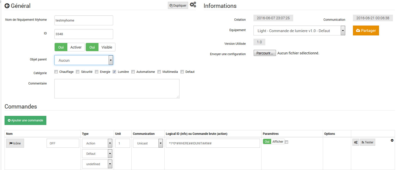This screenshot has width=398, height=170.
Task: Choose an icon for the OFF command
Action: (15, 143)
